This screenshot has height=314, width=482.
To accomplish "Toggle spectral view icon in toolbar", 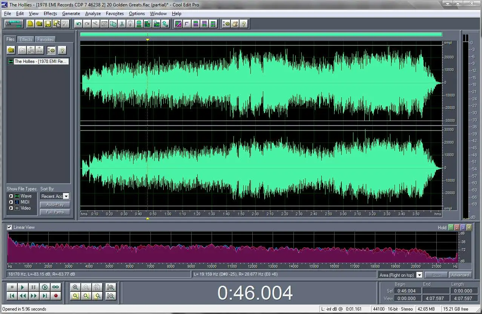I will [178, 24].
